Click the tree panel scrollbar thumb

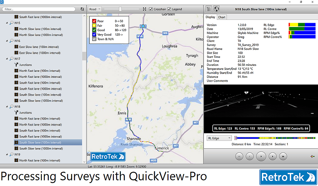[x=84, y=56]
